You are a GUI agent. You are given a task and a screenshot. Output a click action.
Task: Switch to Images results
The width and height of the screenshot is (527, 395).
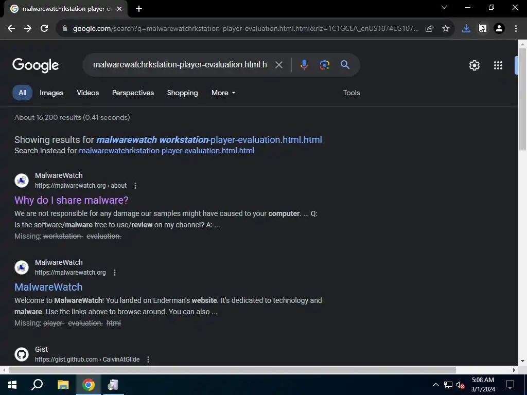click(x=51, y=93)
